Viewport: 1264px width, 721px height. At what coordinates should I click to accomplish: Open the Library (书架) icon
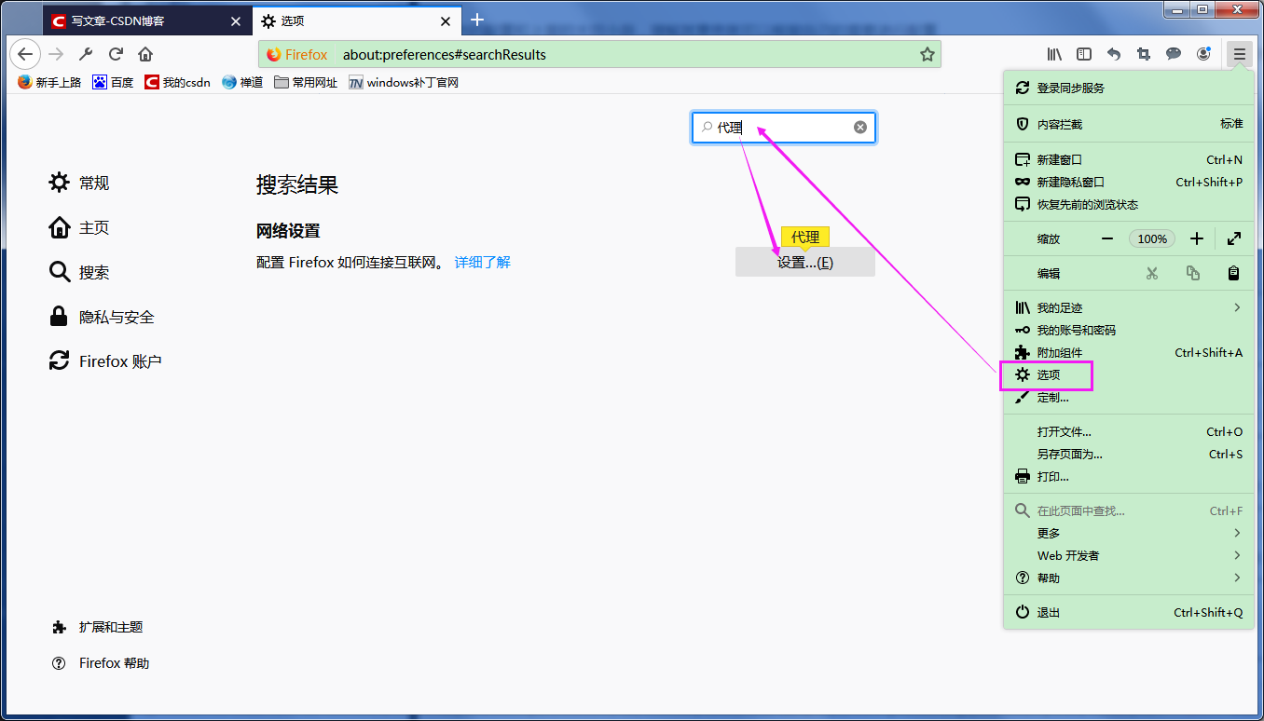point(1053,54)
